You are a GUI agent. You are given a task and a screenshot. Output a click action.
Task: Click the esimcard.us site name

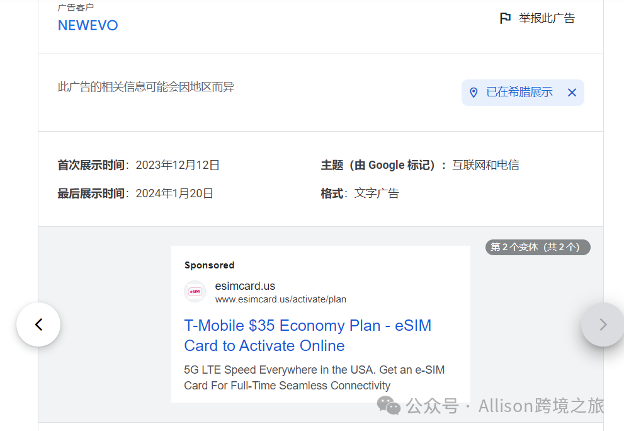pyautogui.click(x=245, y=286)
